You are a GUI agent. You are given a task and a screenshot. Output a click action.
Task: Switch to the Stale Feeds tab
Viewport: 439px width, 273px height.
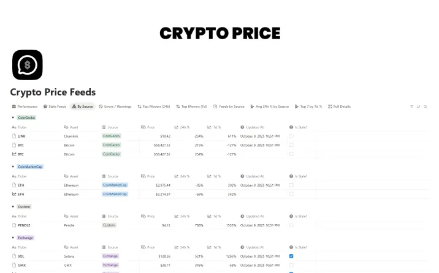point(55,107)
